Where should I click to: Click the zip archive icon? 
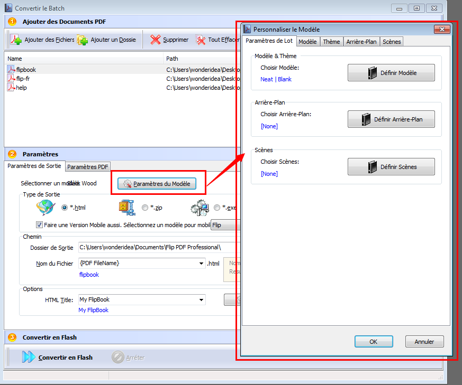click(127, 208)
